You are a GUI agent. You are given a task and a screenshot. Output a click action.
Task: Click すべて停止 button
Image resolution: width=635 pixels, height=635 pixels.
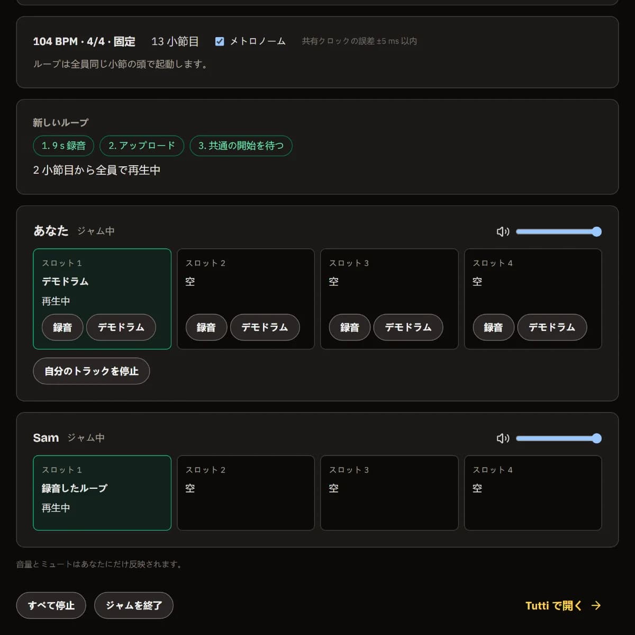51,605
